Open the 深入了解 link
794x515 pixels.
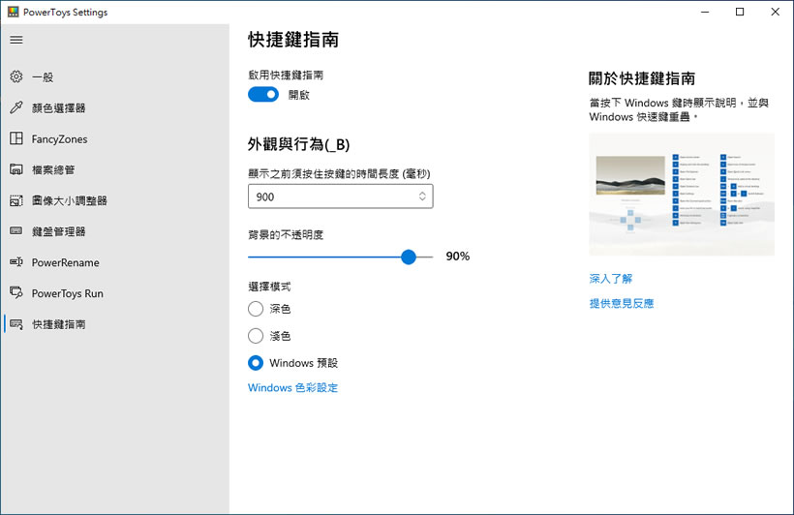(611, 279)
